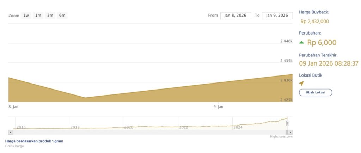
Task: Click the navigator scrollbar left arrow
Action: (11, 132)
